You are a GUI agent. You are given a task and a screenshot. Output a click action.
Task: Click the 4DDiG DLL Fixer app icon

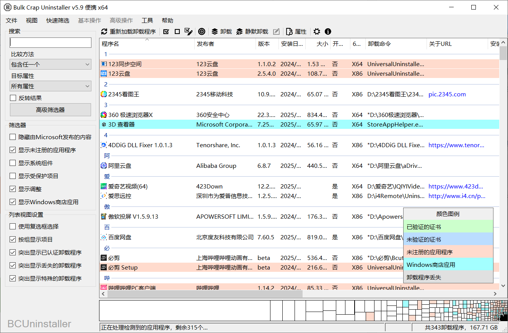point(104,145)
